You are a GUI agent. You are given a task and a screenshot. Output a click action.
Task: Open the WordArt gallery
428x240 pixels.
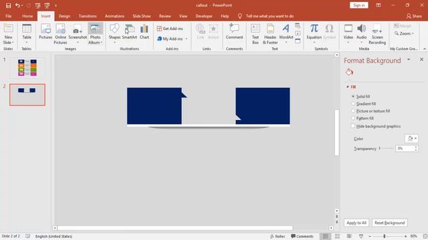click(x=286, y=33)
